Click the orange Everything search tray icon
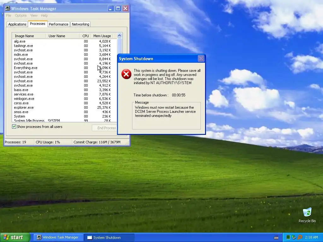This screenshot has width=323, height=242. tap(300, 237)
